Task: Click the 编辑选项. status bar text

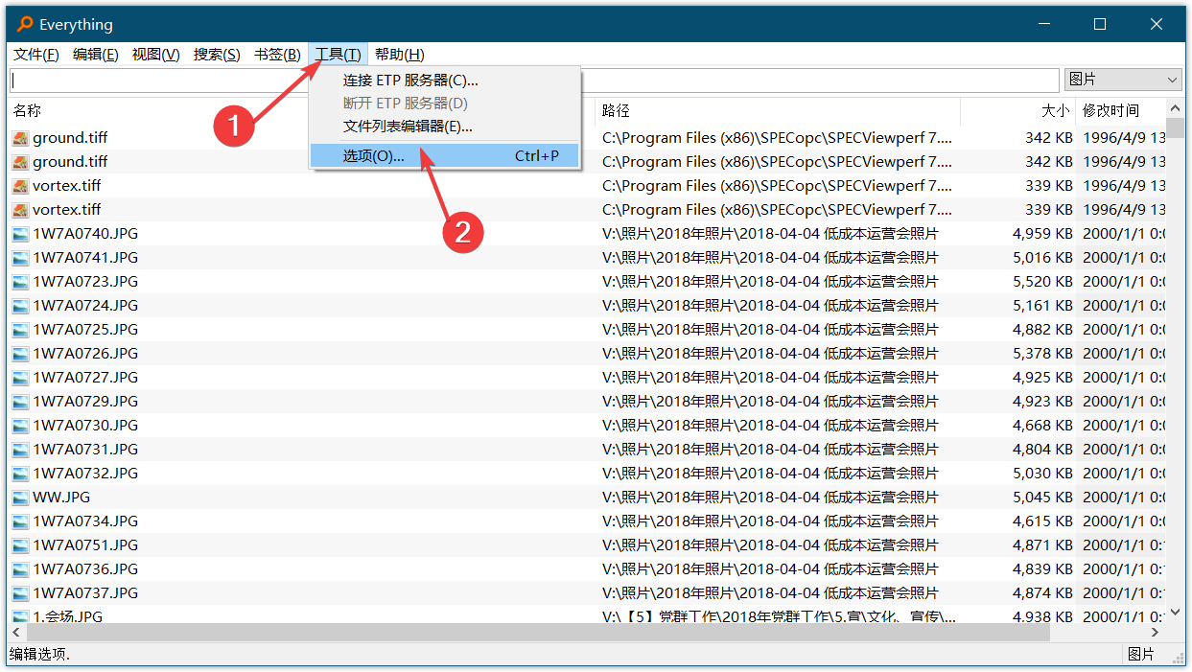Action: tap(39, 654)
